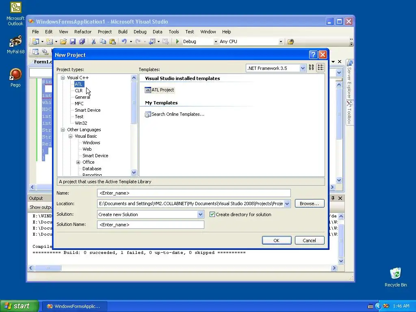416x312 pixels.
Task: Click the Add New Item toolbar icon
Action: pyautogui.click(x=50, y=41)
